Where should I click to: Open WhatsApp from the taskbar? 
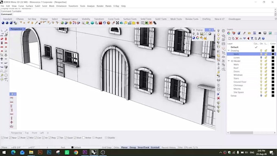tap(67, 152)
